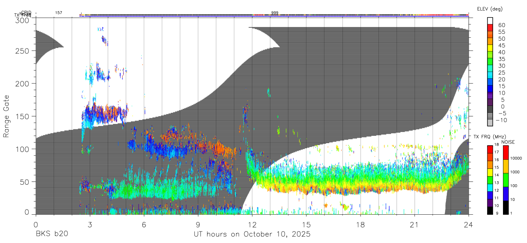This screenshot has width=527, height=243.
Task: Click the '17' value on the TX FRQ scale
Action: [497, 152]
